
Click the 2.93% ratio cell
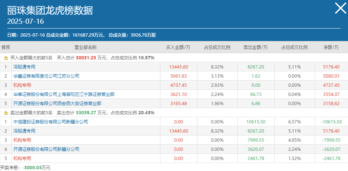[217, 85]
